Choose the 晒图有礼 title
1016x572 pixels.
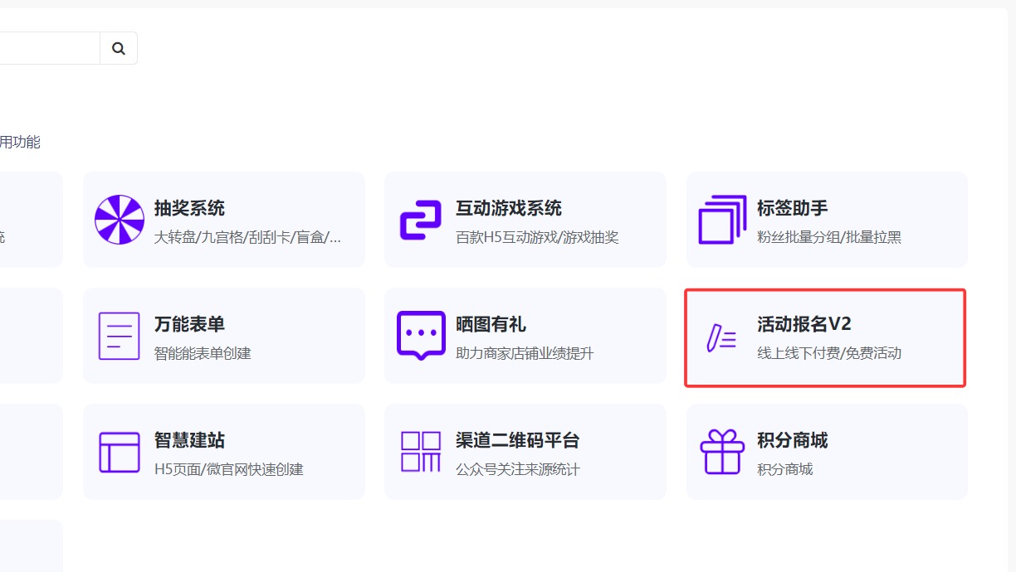(x=491, y=324)
